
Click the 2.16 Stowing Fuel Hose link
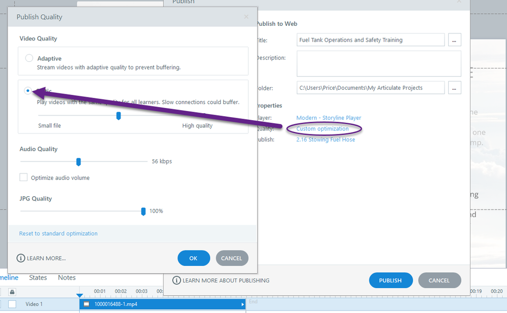[x=326, y=140]
